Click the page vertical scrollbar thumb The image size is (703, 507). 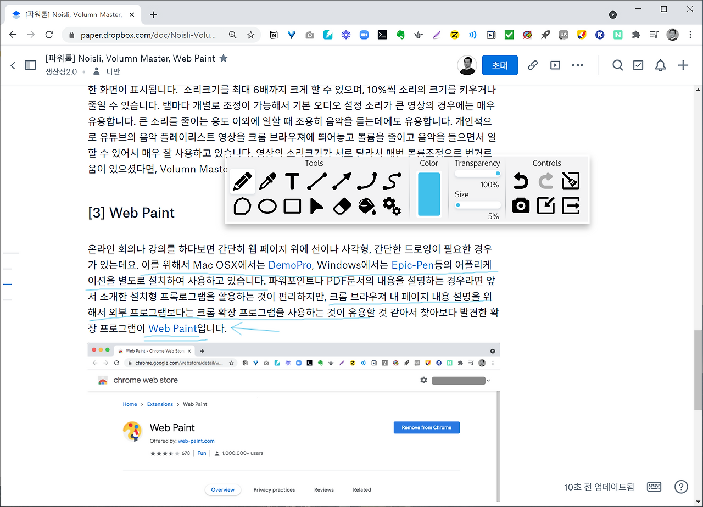pos(698,370)
